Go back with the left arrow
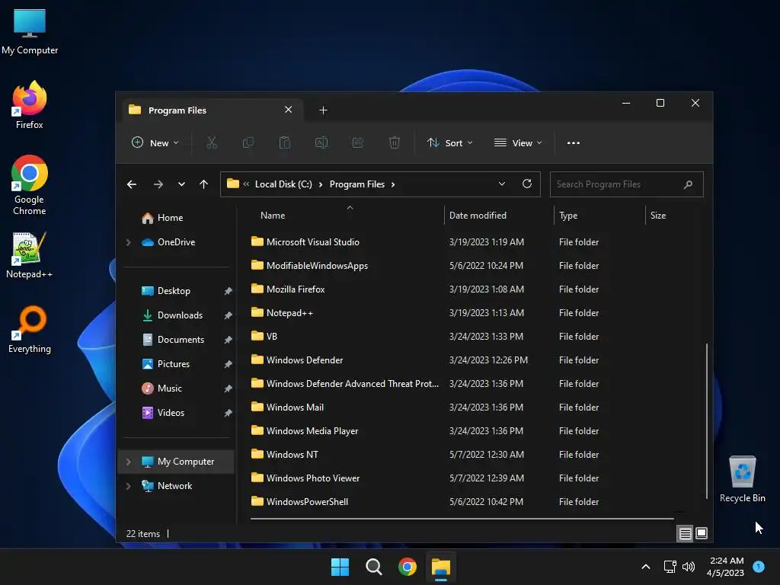Screen dimensions: 780x585 [x=132, y=184]
